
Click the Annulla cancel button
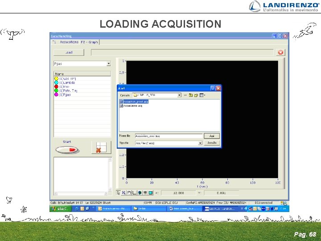click(212, 143)
